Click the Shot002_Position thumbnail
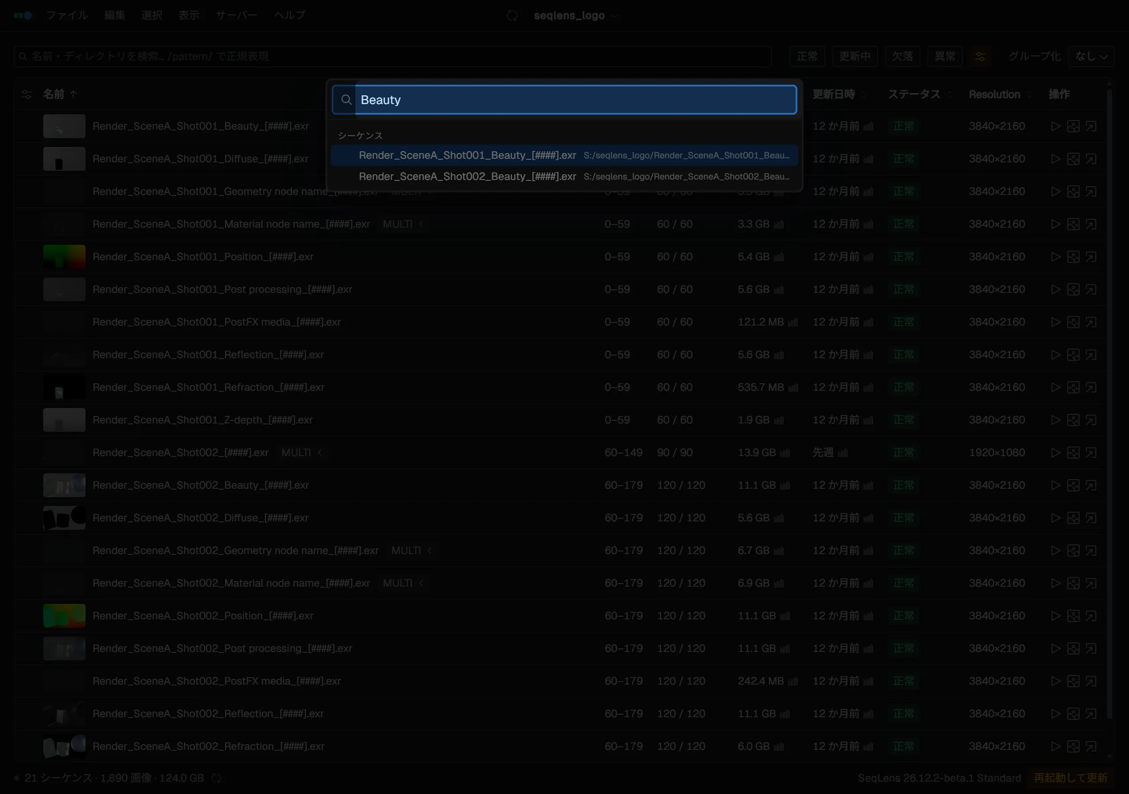 coord(64,616)
